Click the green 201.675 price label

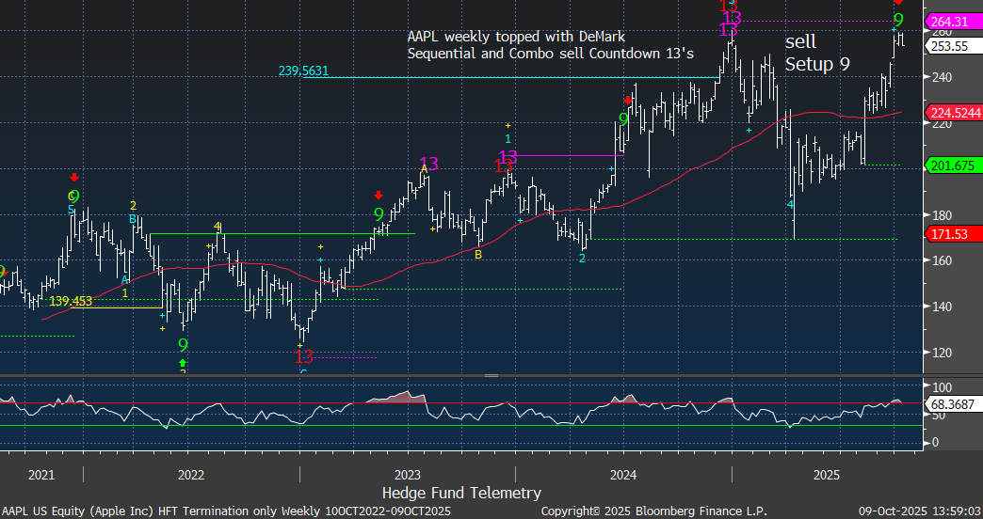click(x=952, y=165)
